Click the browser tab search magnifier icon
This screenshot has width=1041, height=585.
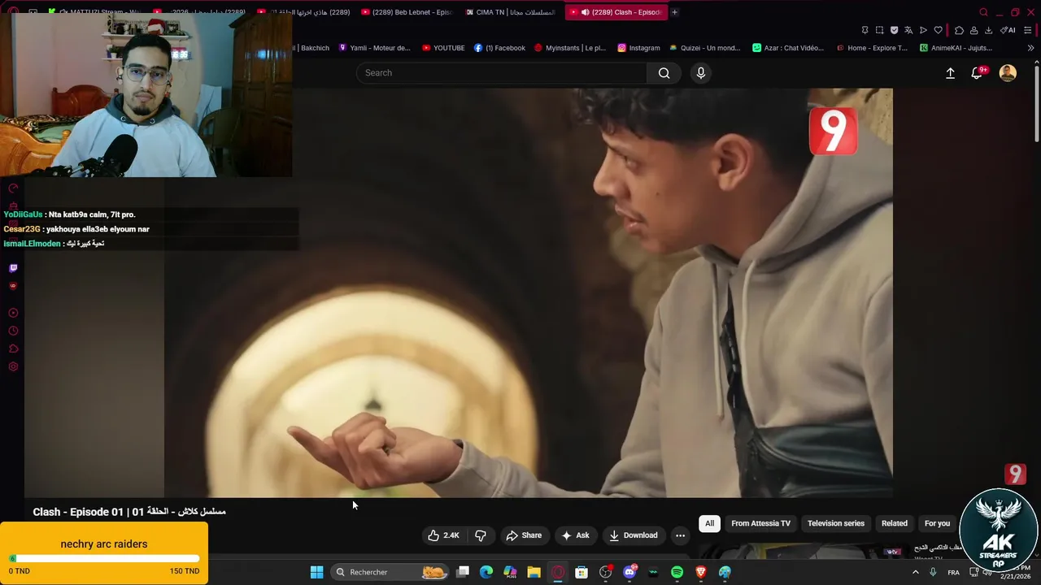pyautogui.click(x=983, y=12)
